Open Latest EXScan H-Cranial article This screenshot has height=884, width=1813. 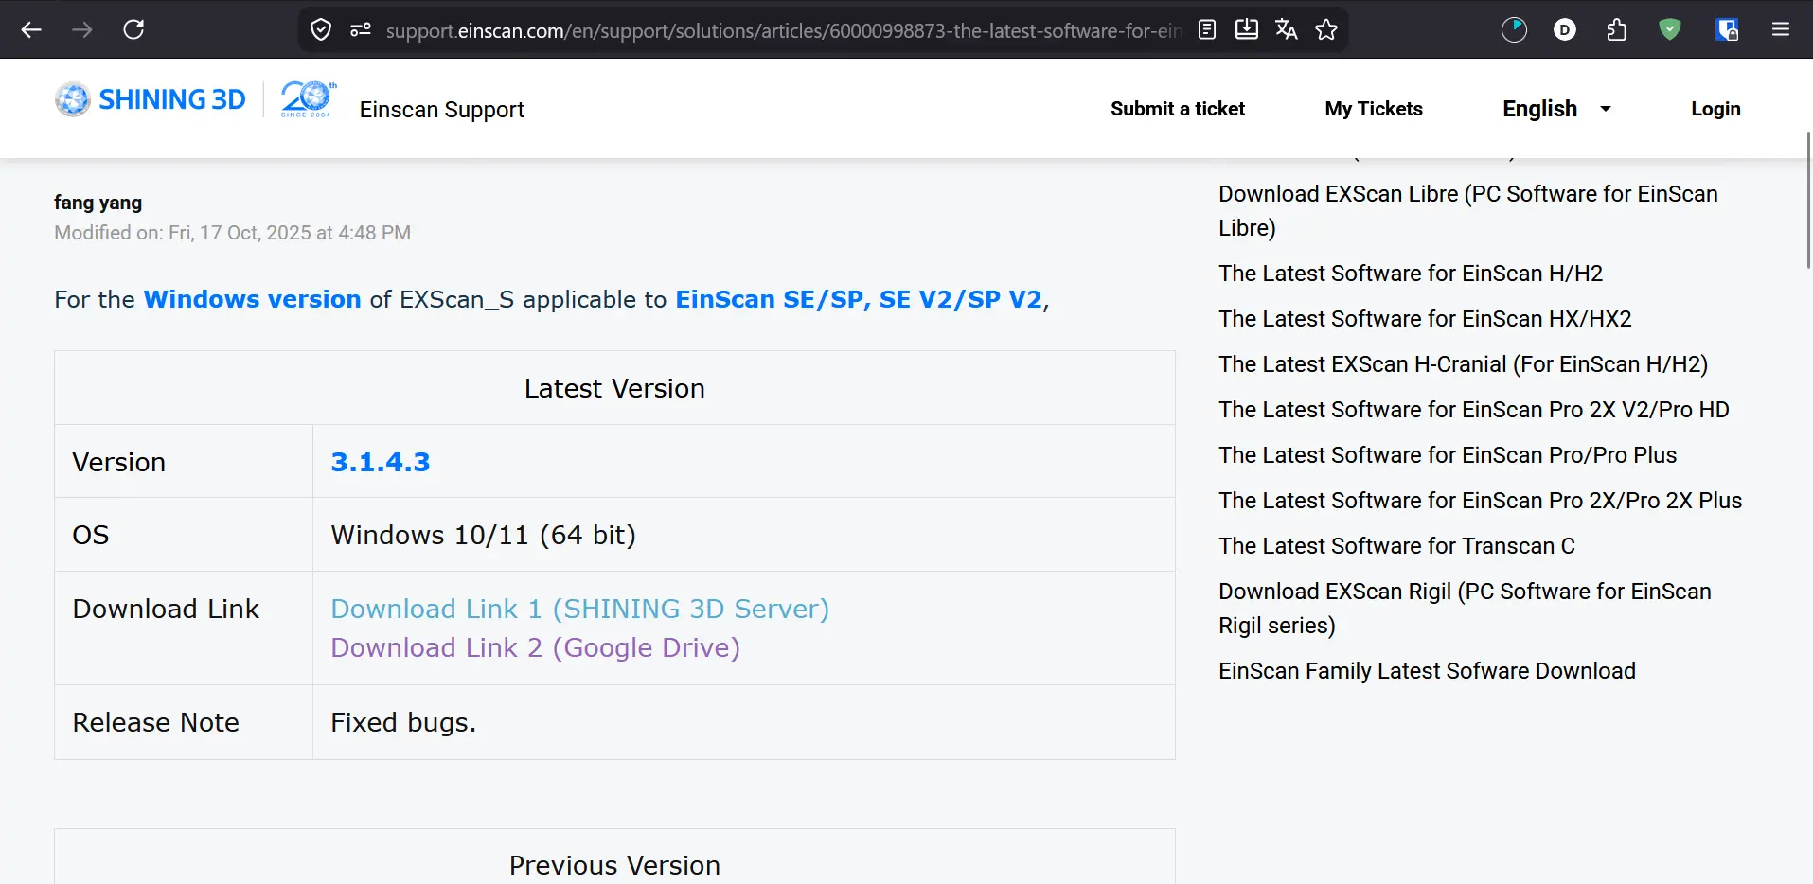1463,364
